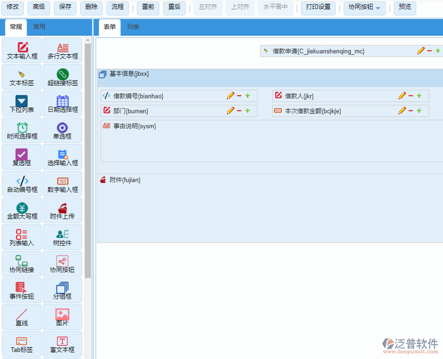Click the 保存 button

(65, 7)
